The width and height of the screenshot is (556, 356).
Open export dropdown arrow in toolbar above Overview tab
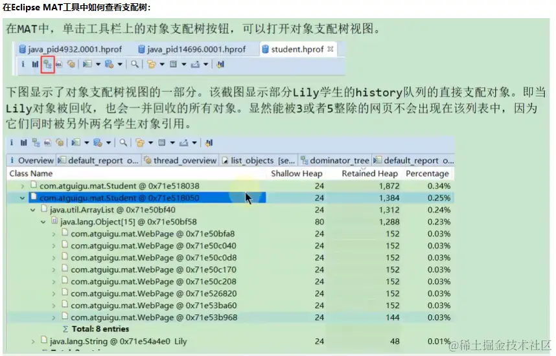pos(194,143)
